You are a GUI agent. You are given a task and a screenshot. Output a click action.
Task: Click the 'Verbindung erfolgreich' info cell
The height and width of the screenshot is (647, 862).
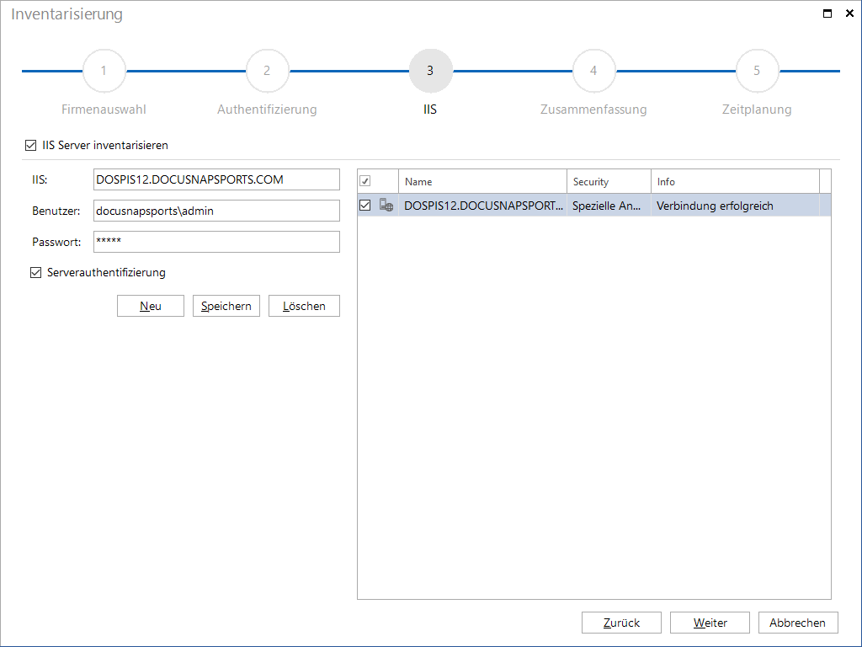pos(735,206)
